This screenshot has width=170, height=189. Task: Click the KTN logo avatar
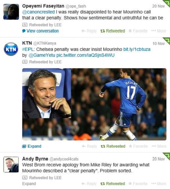tap(11, 49)
